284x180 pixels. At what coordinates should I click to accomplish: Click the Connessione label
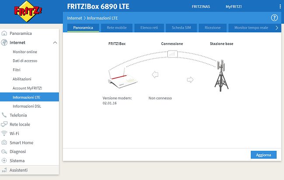(172, 44)
